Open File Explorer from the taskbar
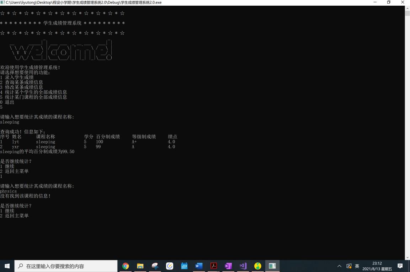 (140, 266)
